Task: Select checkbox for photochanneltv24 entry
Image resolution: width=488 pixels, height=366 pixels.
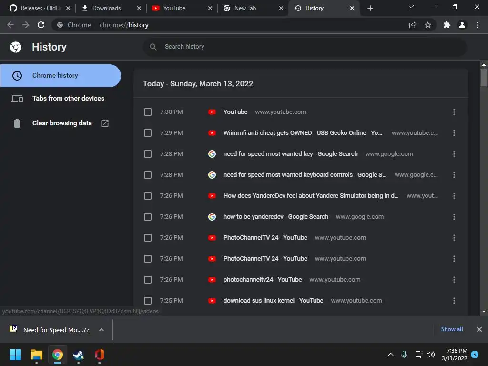Action: [148, 280]
